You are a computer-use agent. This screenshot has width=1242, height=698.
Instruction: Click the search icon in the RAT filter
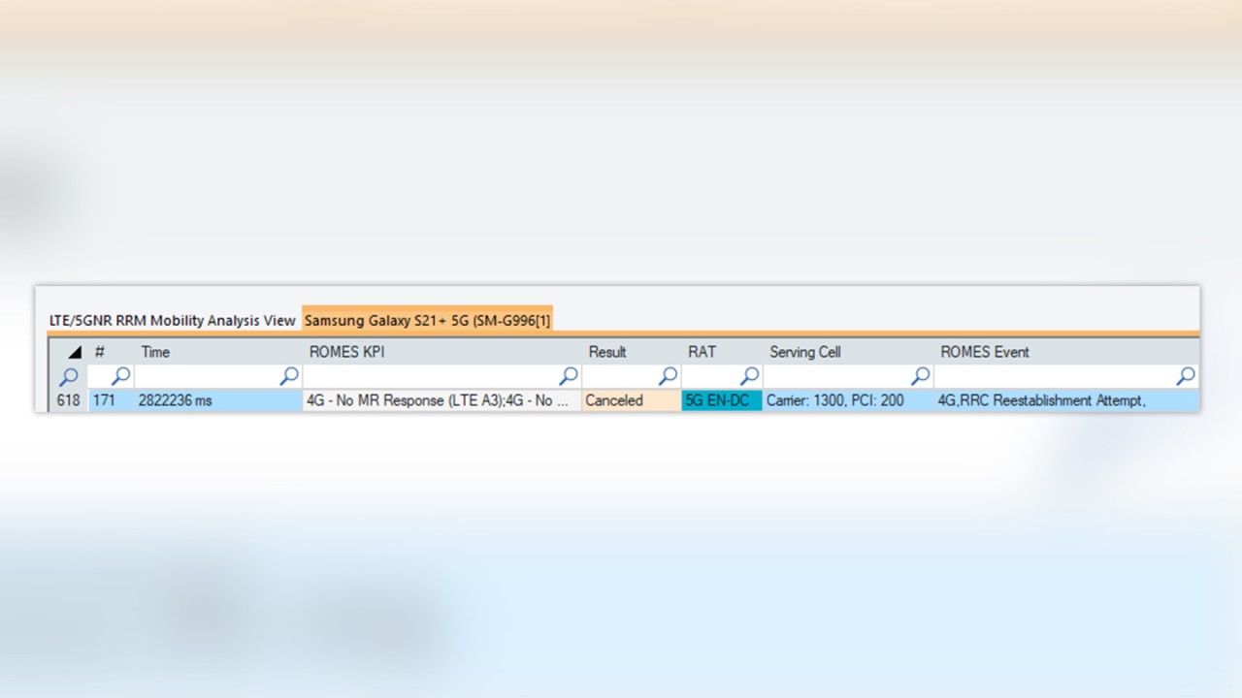tap(749, 376)
